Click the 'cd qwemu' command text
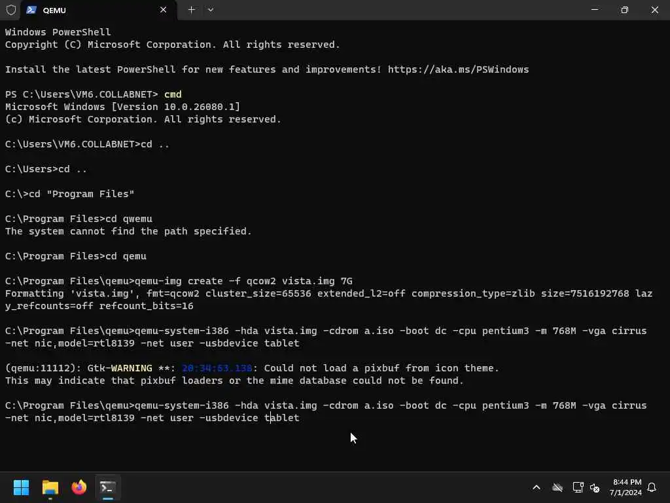This screenshot has height=503, width=670. [129, 219]
